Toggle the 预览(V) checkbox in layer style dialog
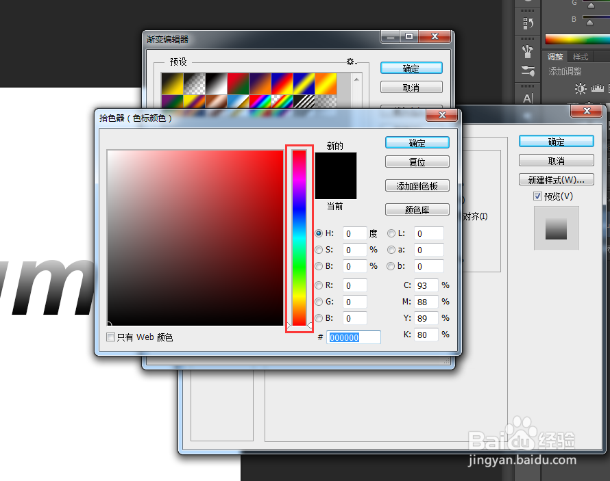610x481 pixels. point(537,196)
